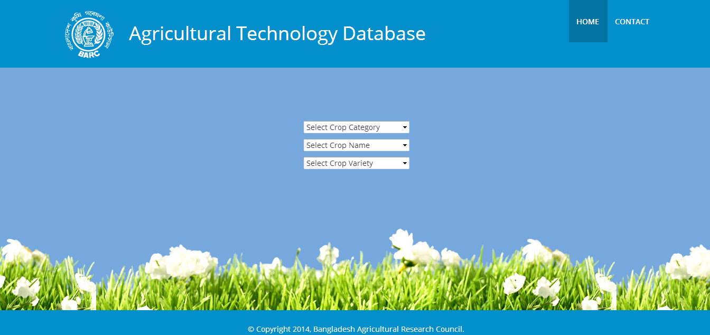Open the Select Crop Variety list
This screenshot has width=710, height=335.
pos(356,163)
